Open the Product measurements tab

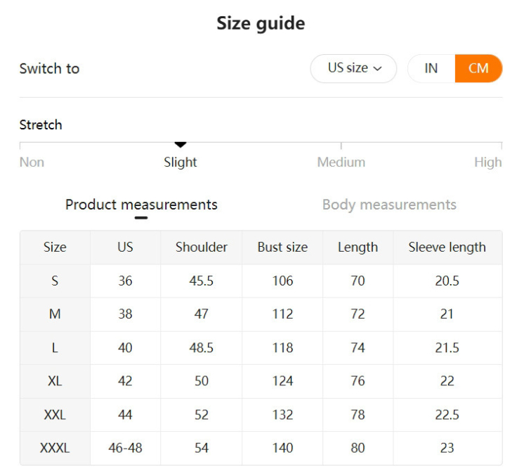[141, 205]
